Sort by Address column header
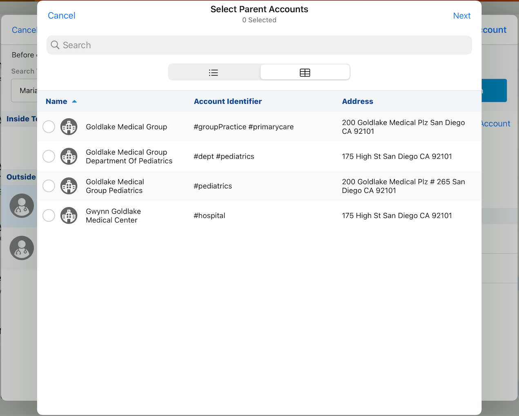Screen dimensions: 519x416 click(357, 102)
